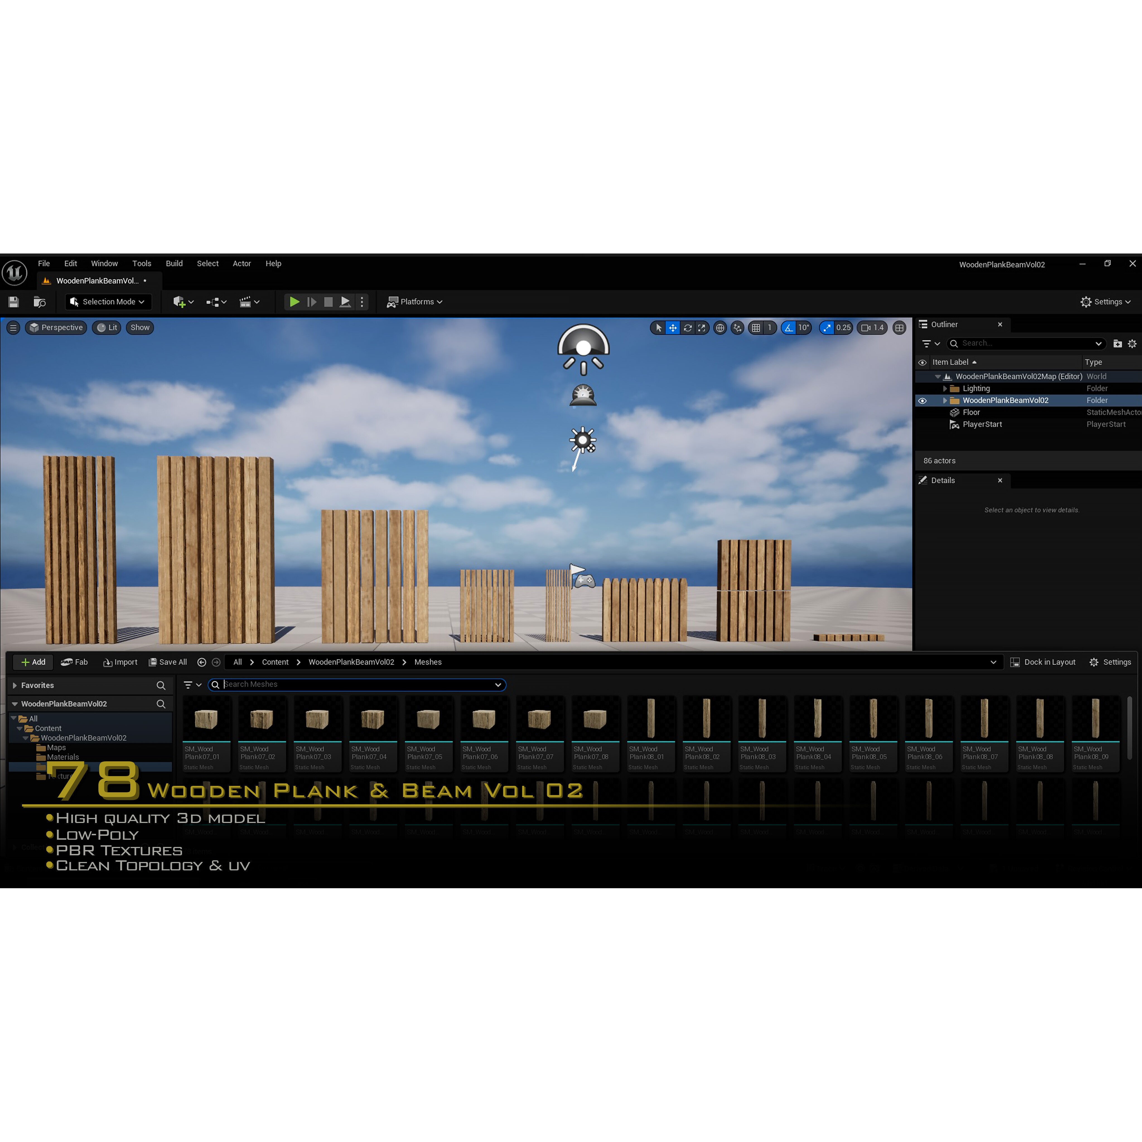Toggle scale snapping icon

826,327
